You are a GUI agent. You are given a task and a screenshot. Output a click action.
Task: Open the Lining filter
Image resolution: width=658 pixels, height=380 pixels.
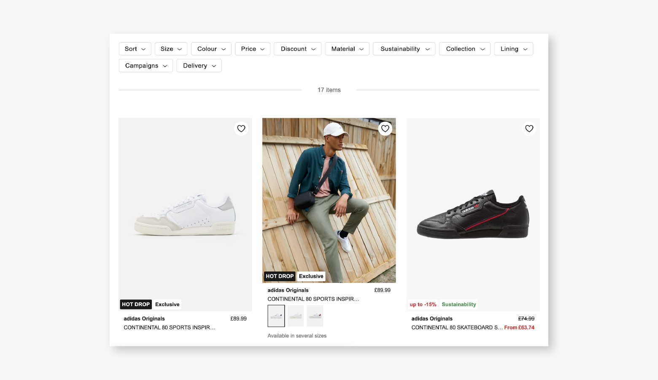pos(514,49)
